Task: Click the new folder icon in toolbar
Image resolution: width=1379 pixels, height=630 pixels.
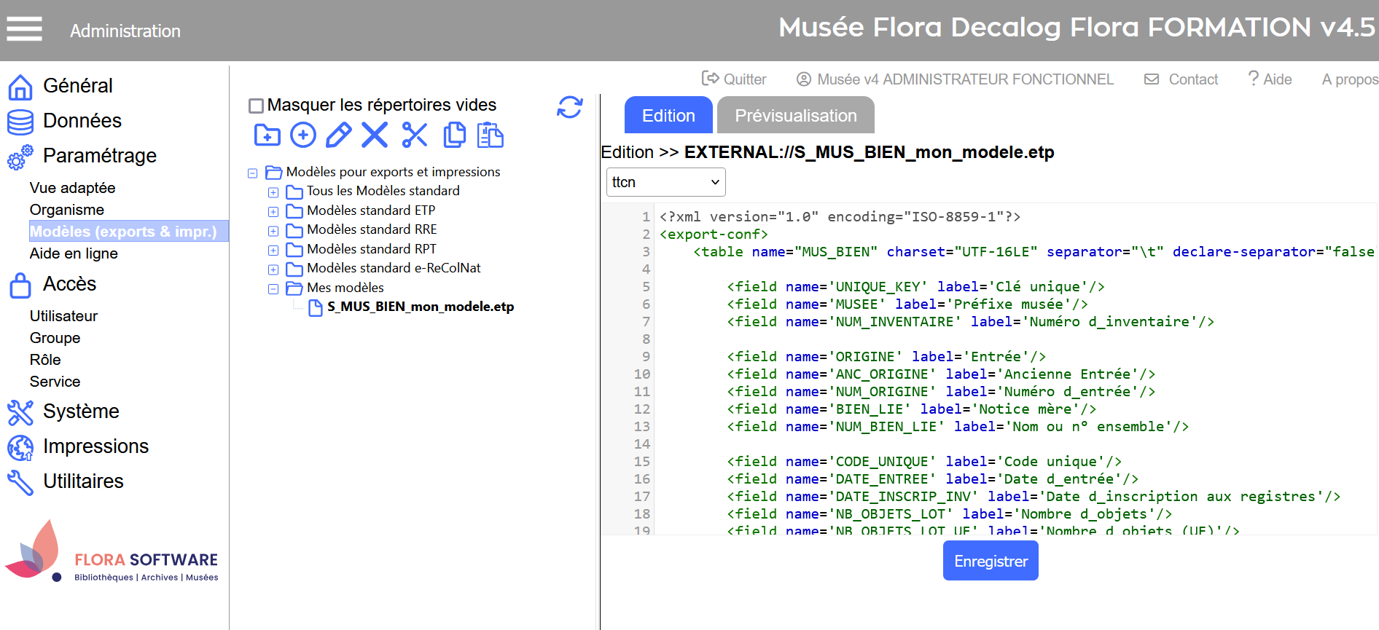Action: [267, 135]
